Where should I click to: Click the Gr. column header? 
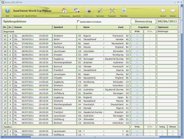pyautogui.click(x=10, y=27)
